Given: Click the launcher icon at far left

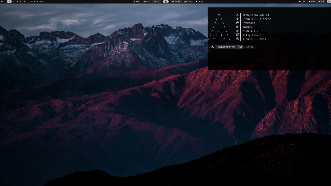Looking at the screenshot, I should pos(2,2).
